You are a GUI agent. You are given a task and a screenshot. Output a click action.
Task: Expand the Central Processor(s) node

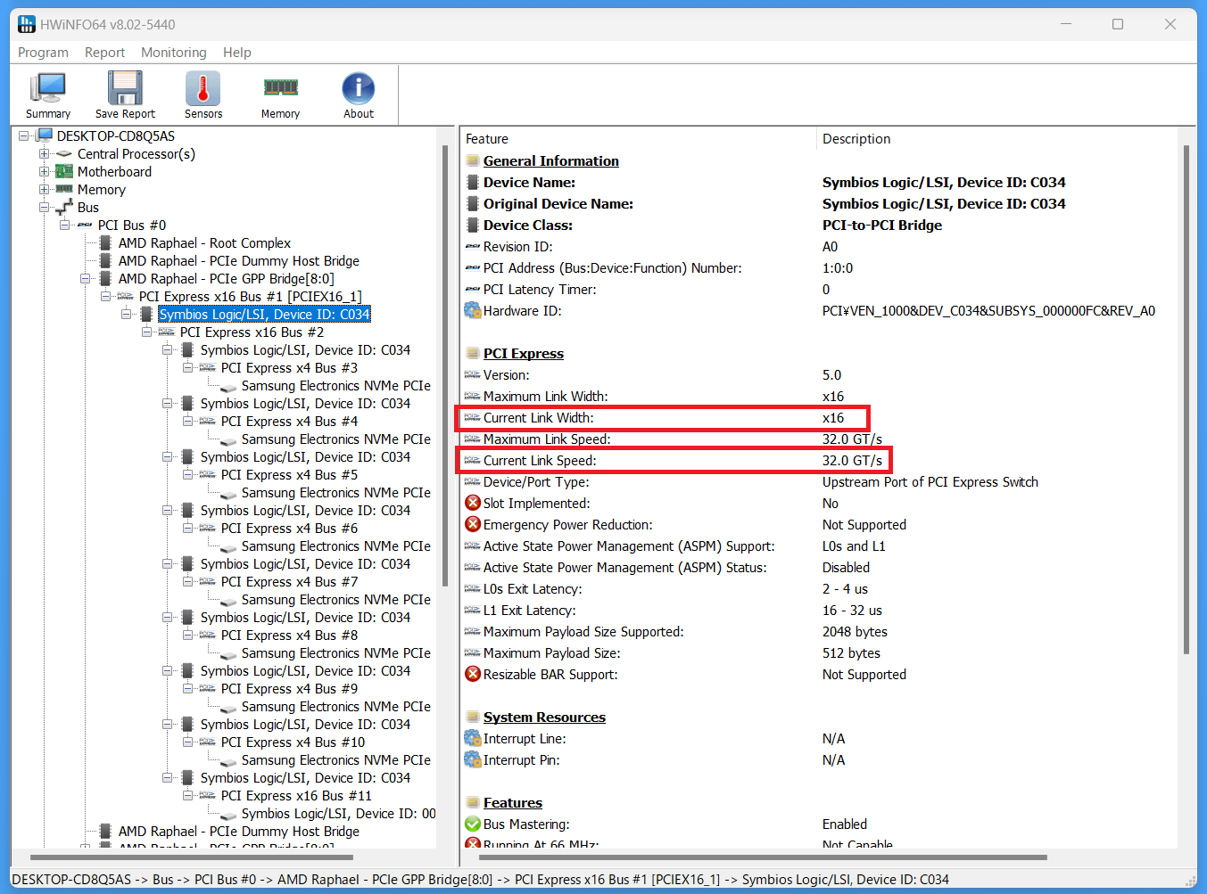click(44, 153)
